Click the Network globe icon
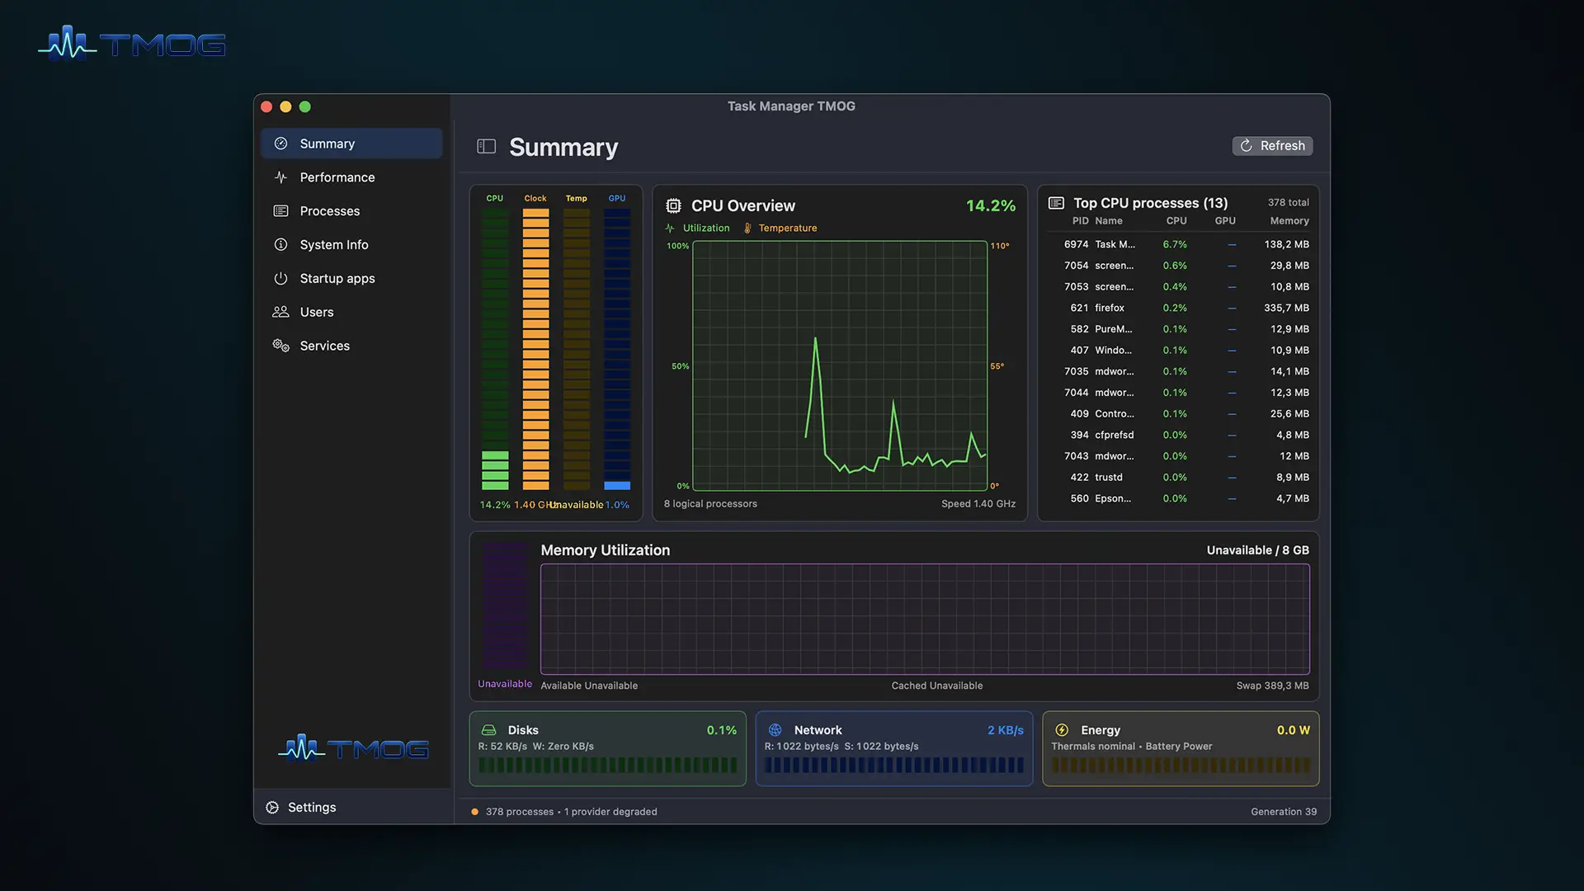Screen dimensions: 1584x891 (x=775, y=730)
